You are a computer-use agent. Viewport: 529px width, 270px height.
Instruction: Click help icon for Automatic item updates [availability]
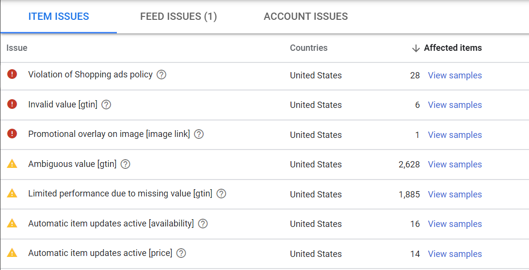(203, 224)
